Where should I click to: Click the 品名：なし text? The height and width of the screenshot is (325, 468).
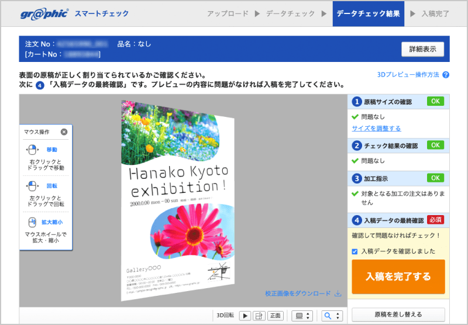pos(134,44)
